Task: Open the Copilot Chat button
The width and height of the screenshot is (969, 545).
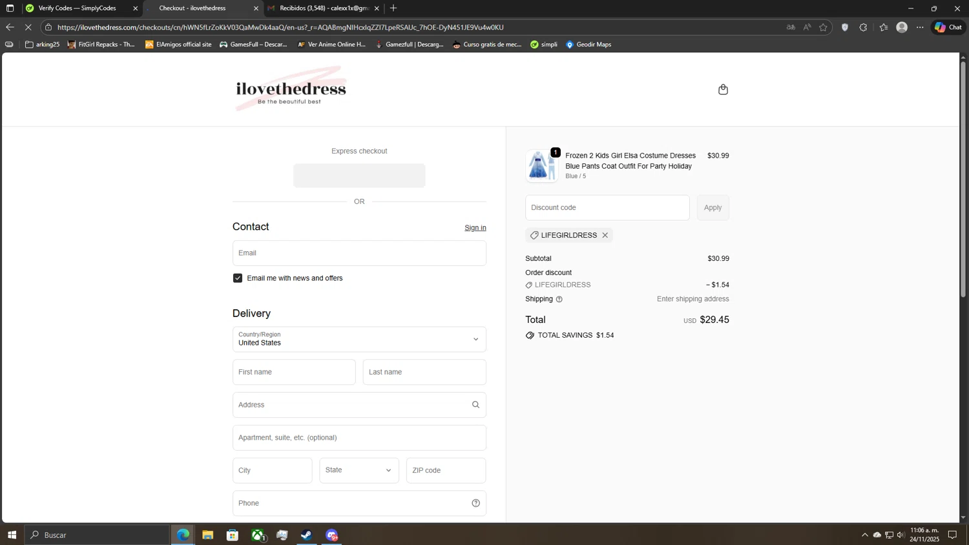Action: tap(948, 27)
